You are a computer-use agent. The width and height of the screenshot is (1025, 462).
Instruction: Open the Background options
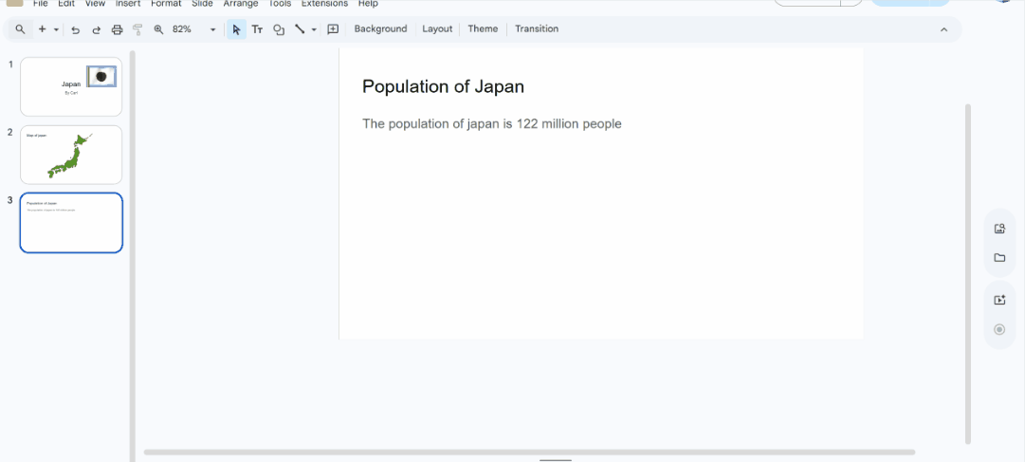(x=380, y=28)
